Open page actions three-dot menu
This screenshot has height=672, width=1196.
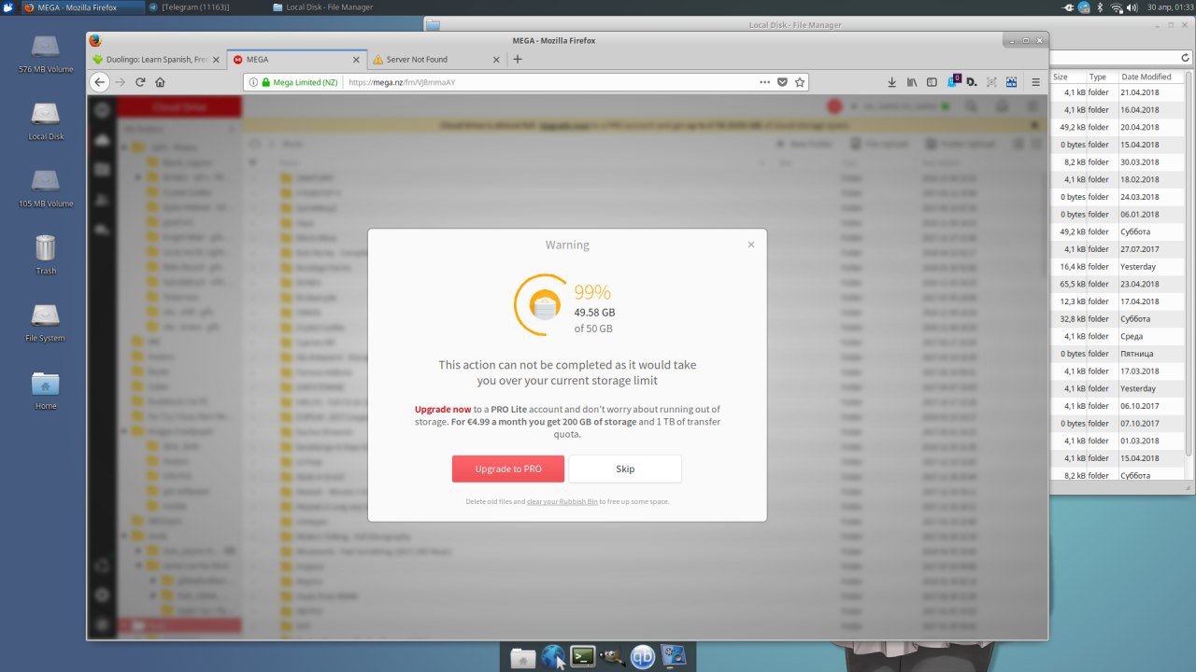[764, 82]
